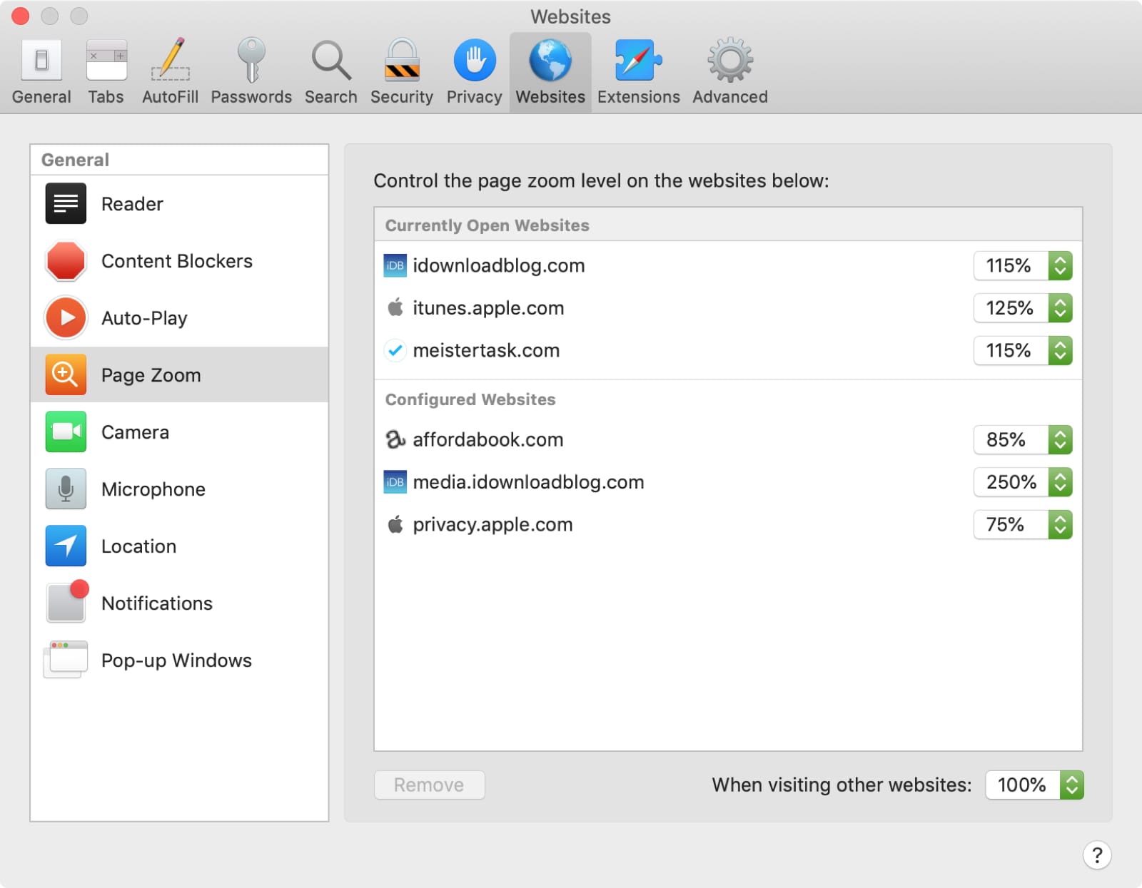Screen dimensions: 1142x888
Task: Open zoom dropdown for idownloadblog.com
Action: 1023,265
